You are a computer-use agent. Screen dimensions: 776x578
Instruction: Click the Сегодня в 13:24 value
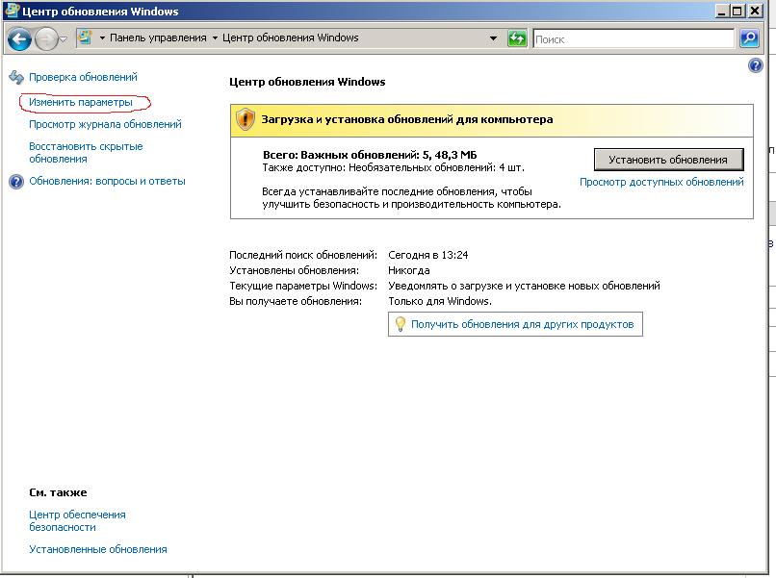tap(428, 255)
